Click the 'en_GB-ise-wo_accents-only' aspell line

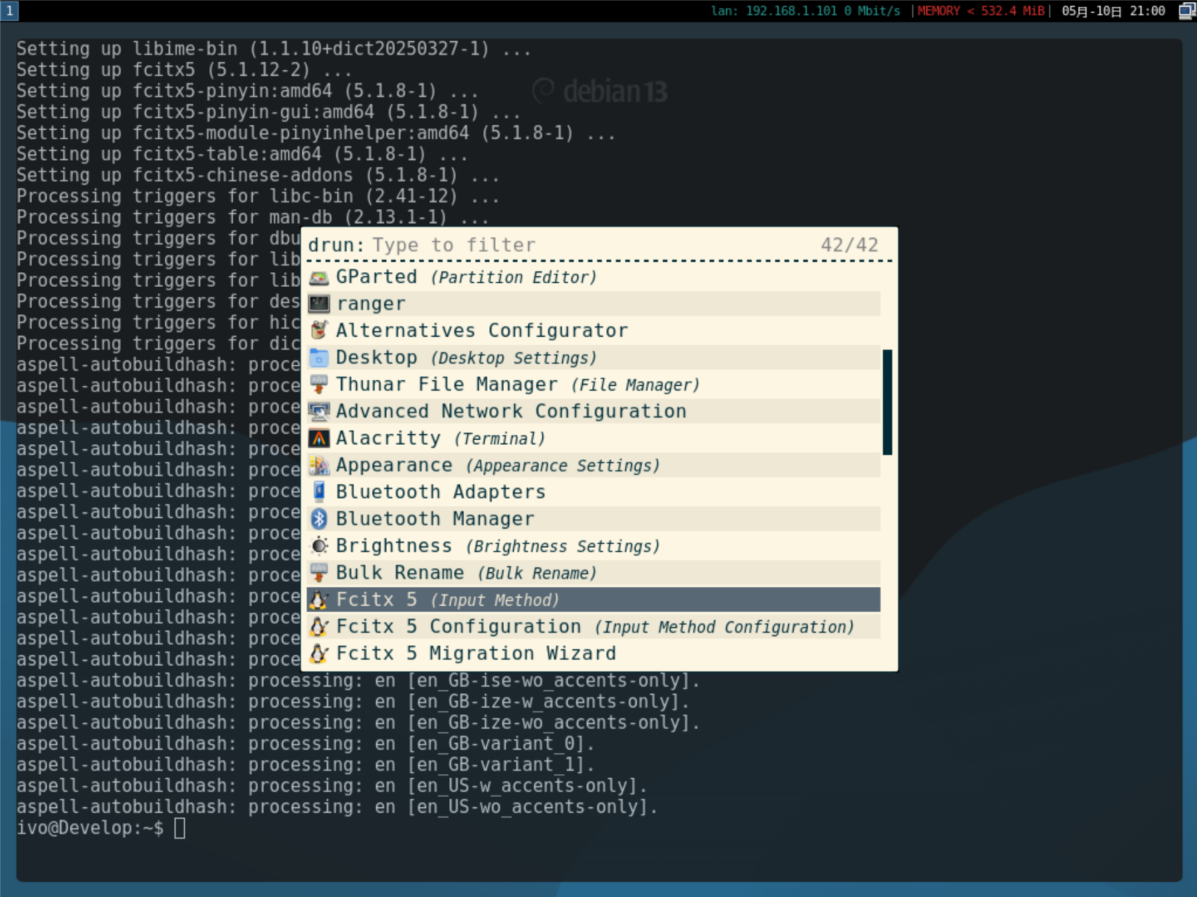pyautogui.click(x=358, y=681)
